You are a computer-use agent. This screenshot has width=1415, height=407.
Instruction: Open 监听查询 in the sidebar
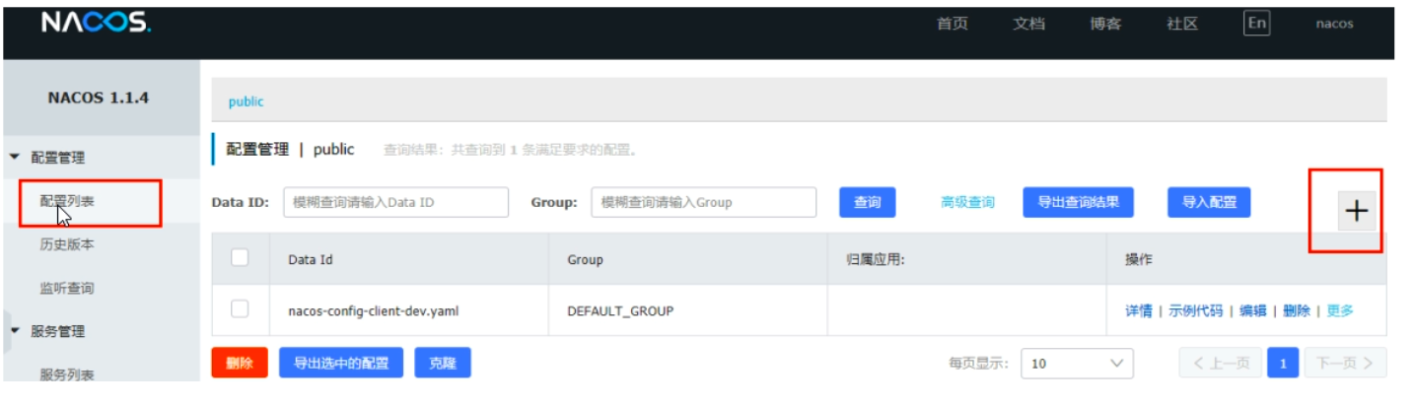point(67,288)
